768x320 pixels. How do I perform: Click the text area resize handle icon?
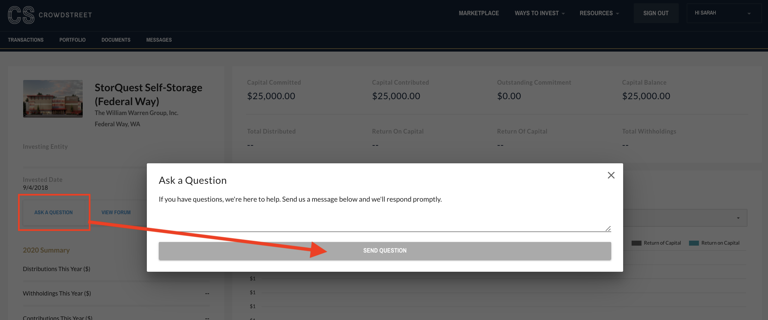point(608,228)
